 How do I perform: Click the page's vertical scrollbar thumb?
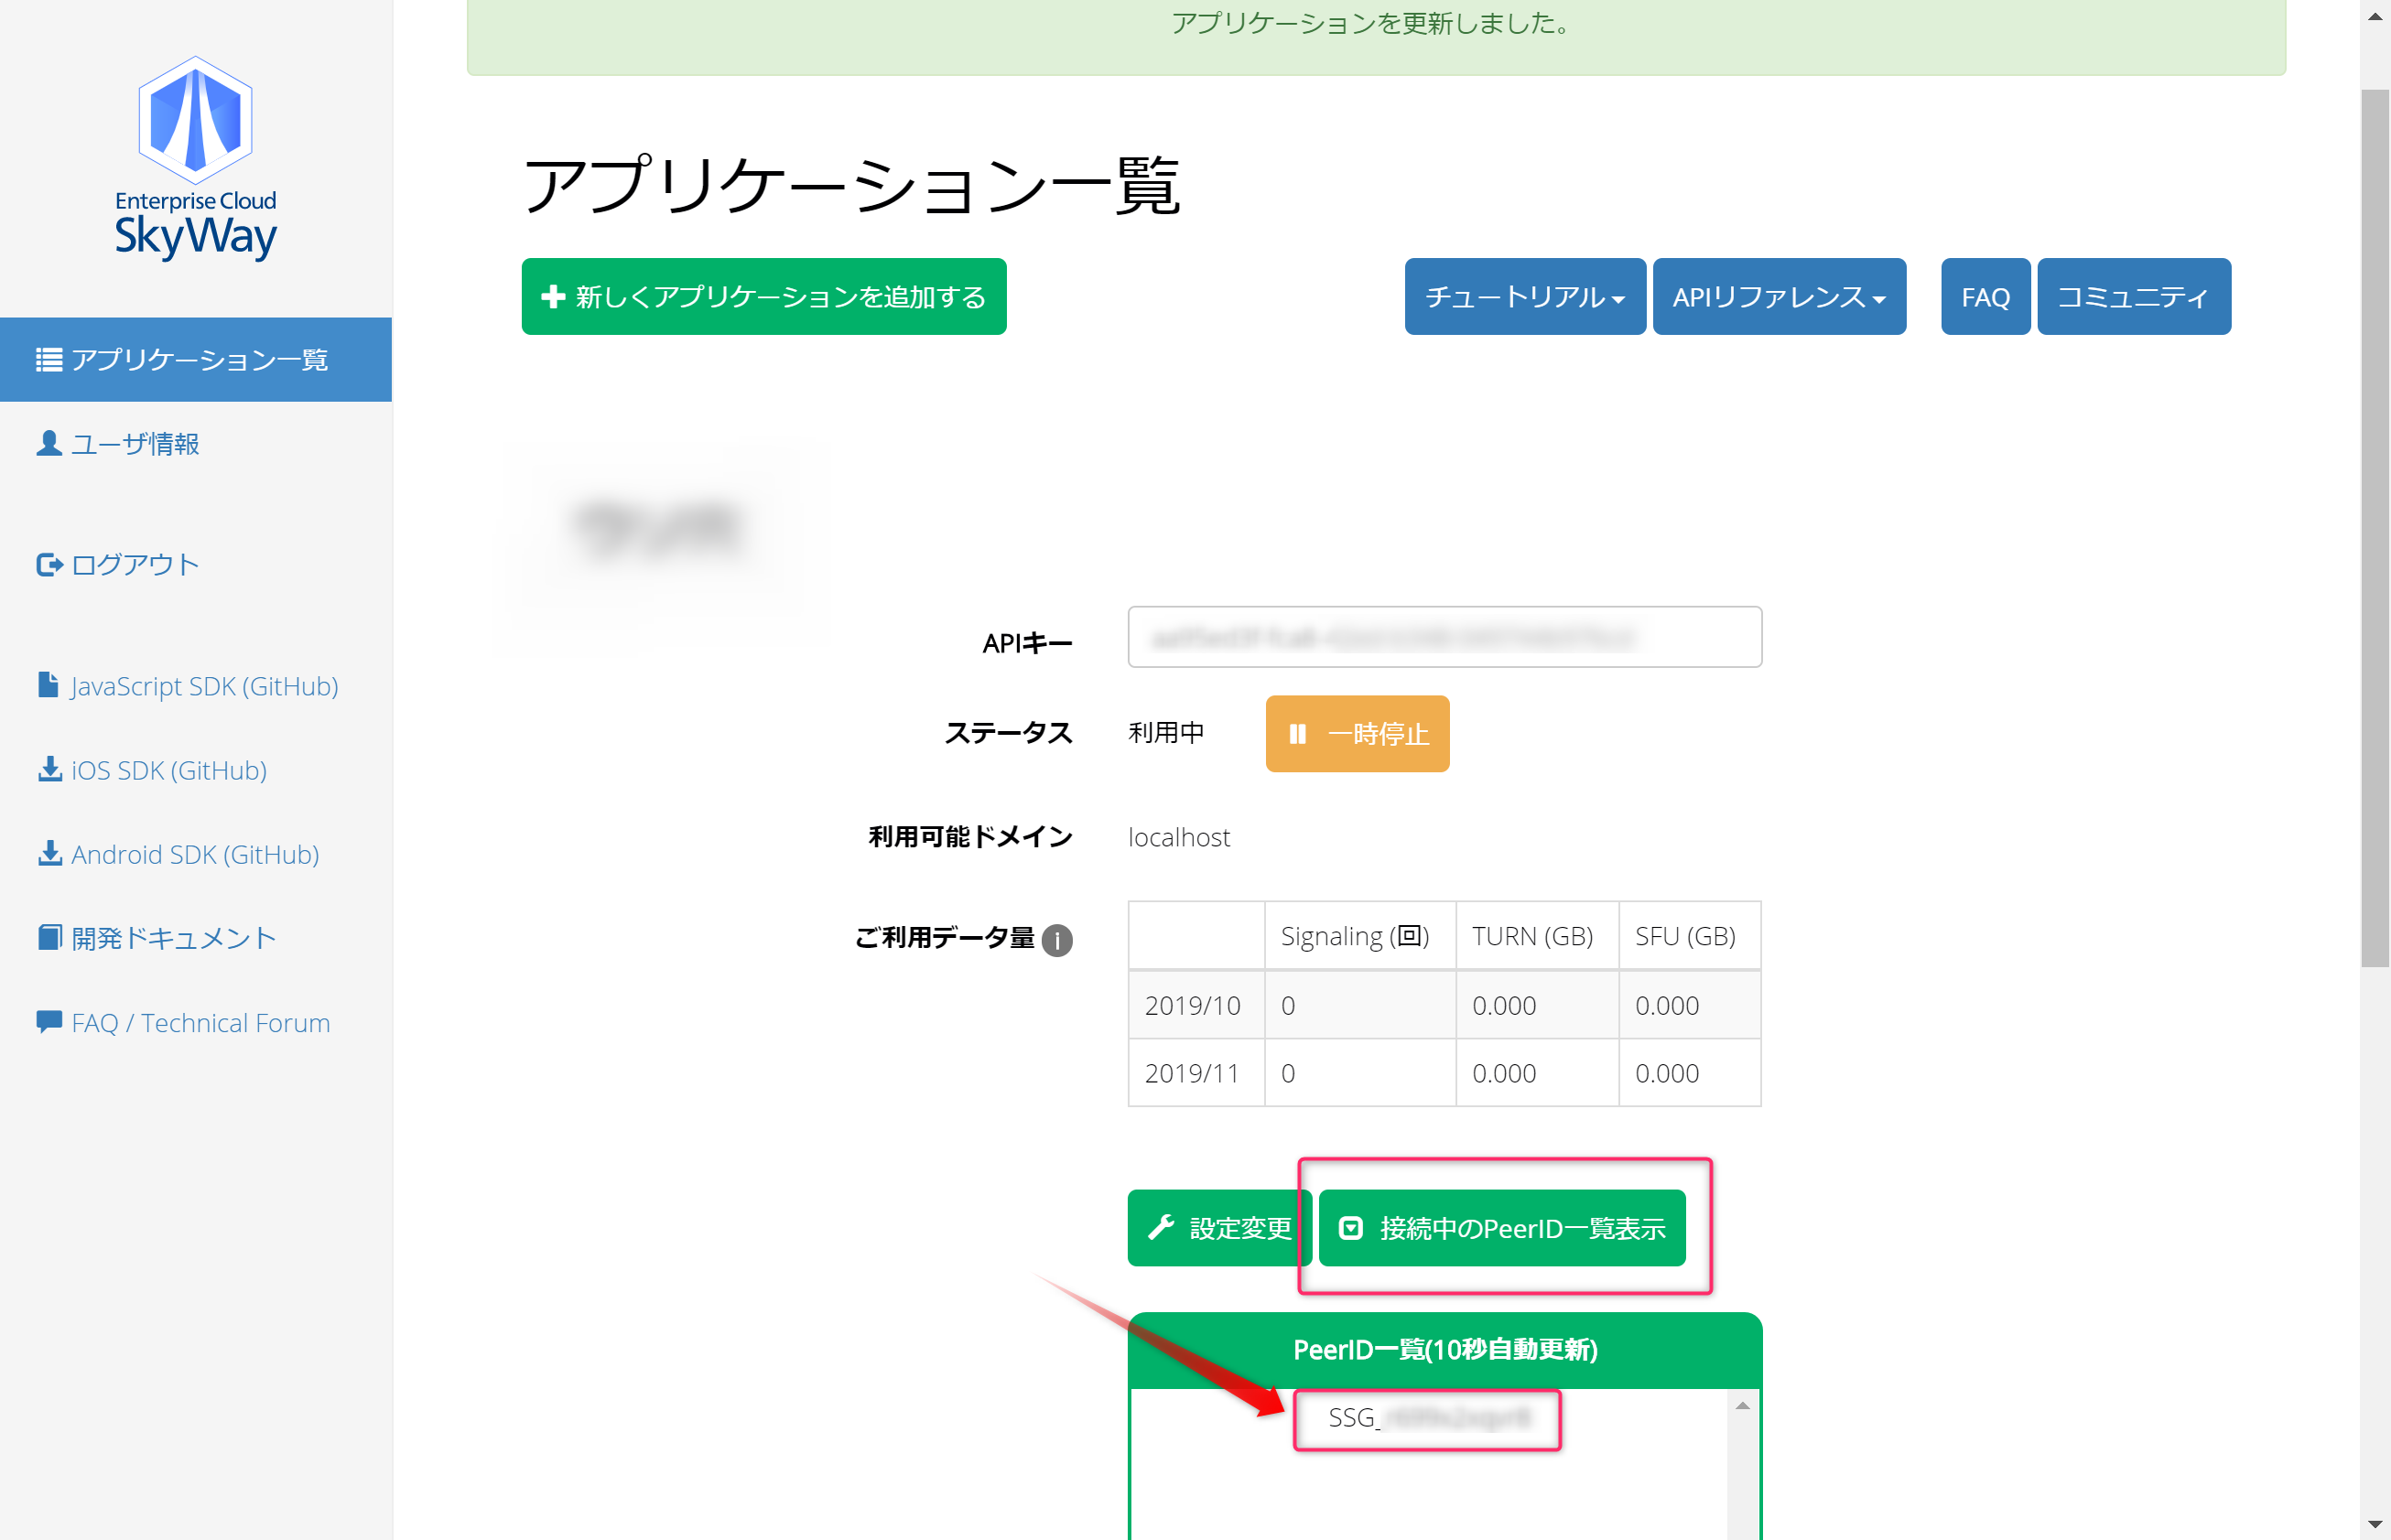point(2374,528)
